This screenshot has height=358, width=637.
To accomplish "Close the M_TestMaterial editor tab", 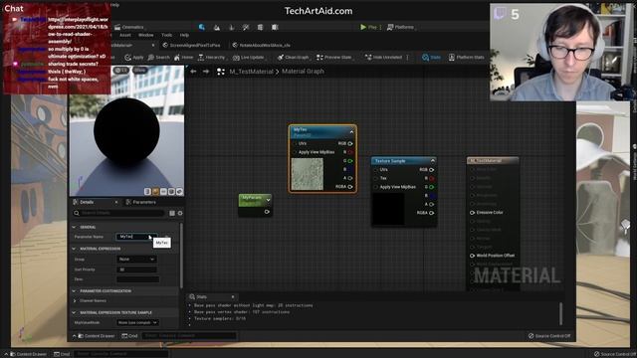I will pos(153,45).
